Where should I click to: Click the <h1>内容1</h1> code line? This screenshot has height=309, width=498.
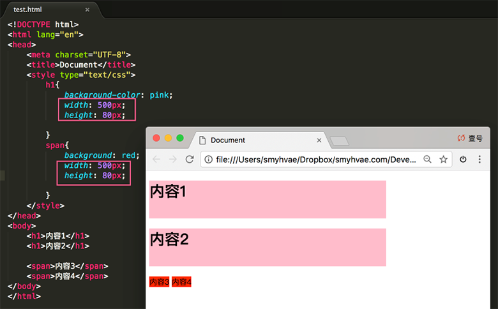click(58, 236)
